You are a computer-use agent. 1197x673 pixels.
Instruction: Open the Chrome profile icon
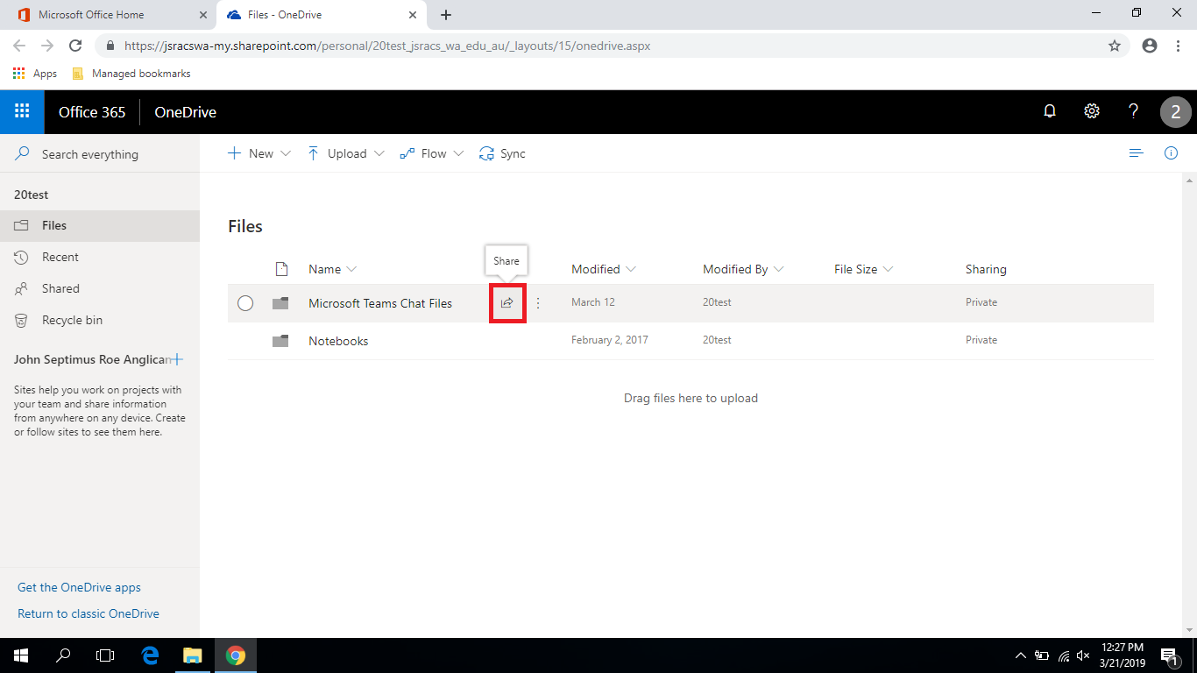pyautogui.click(x=1150, y=46)
